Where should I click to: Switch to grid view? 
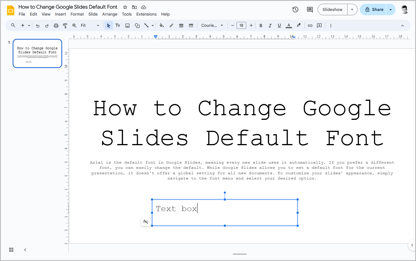(x=11, y=250)
